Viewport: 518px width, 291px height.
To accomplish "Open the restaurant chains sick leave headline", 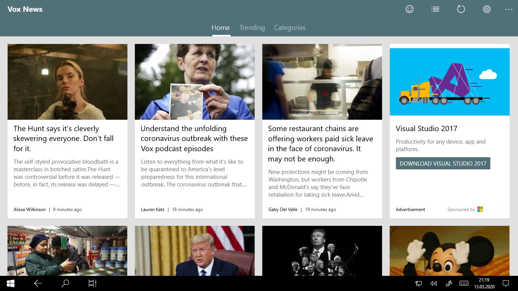I will click(x=320, y=144).
